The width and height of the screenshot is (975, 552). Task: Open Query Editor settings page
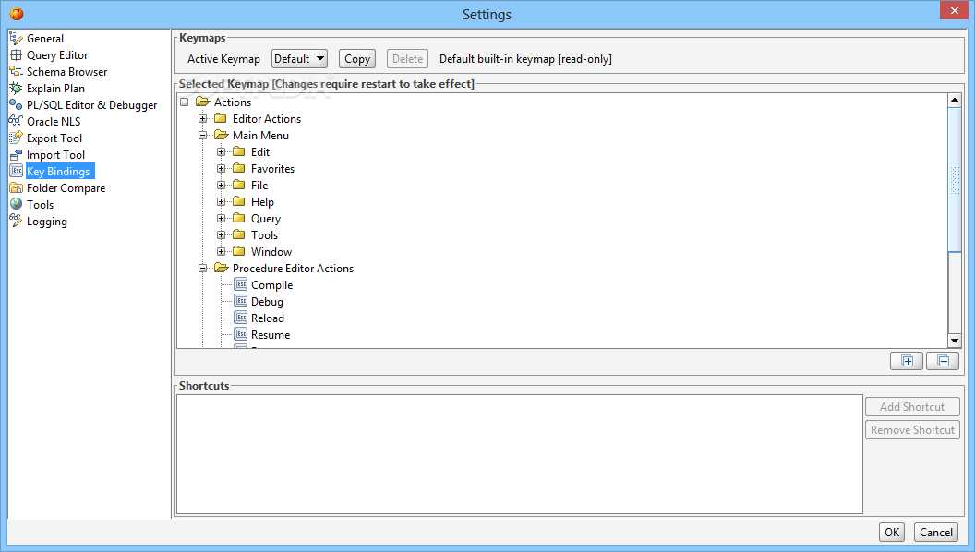(x=57, y=55)
